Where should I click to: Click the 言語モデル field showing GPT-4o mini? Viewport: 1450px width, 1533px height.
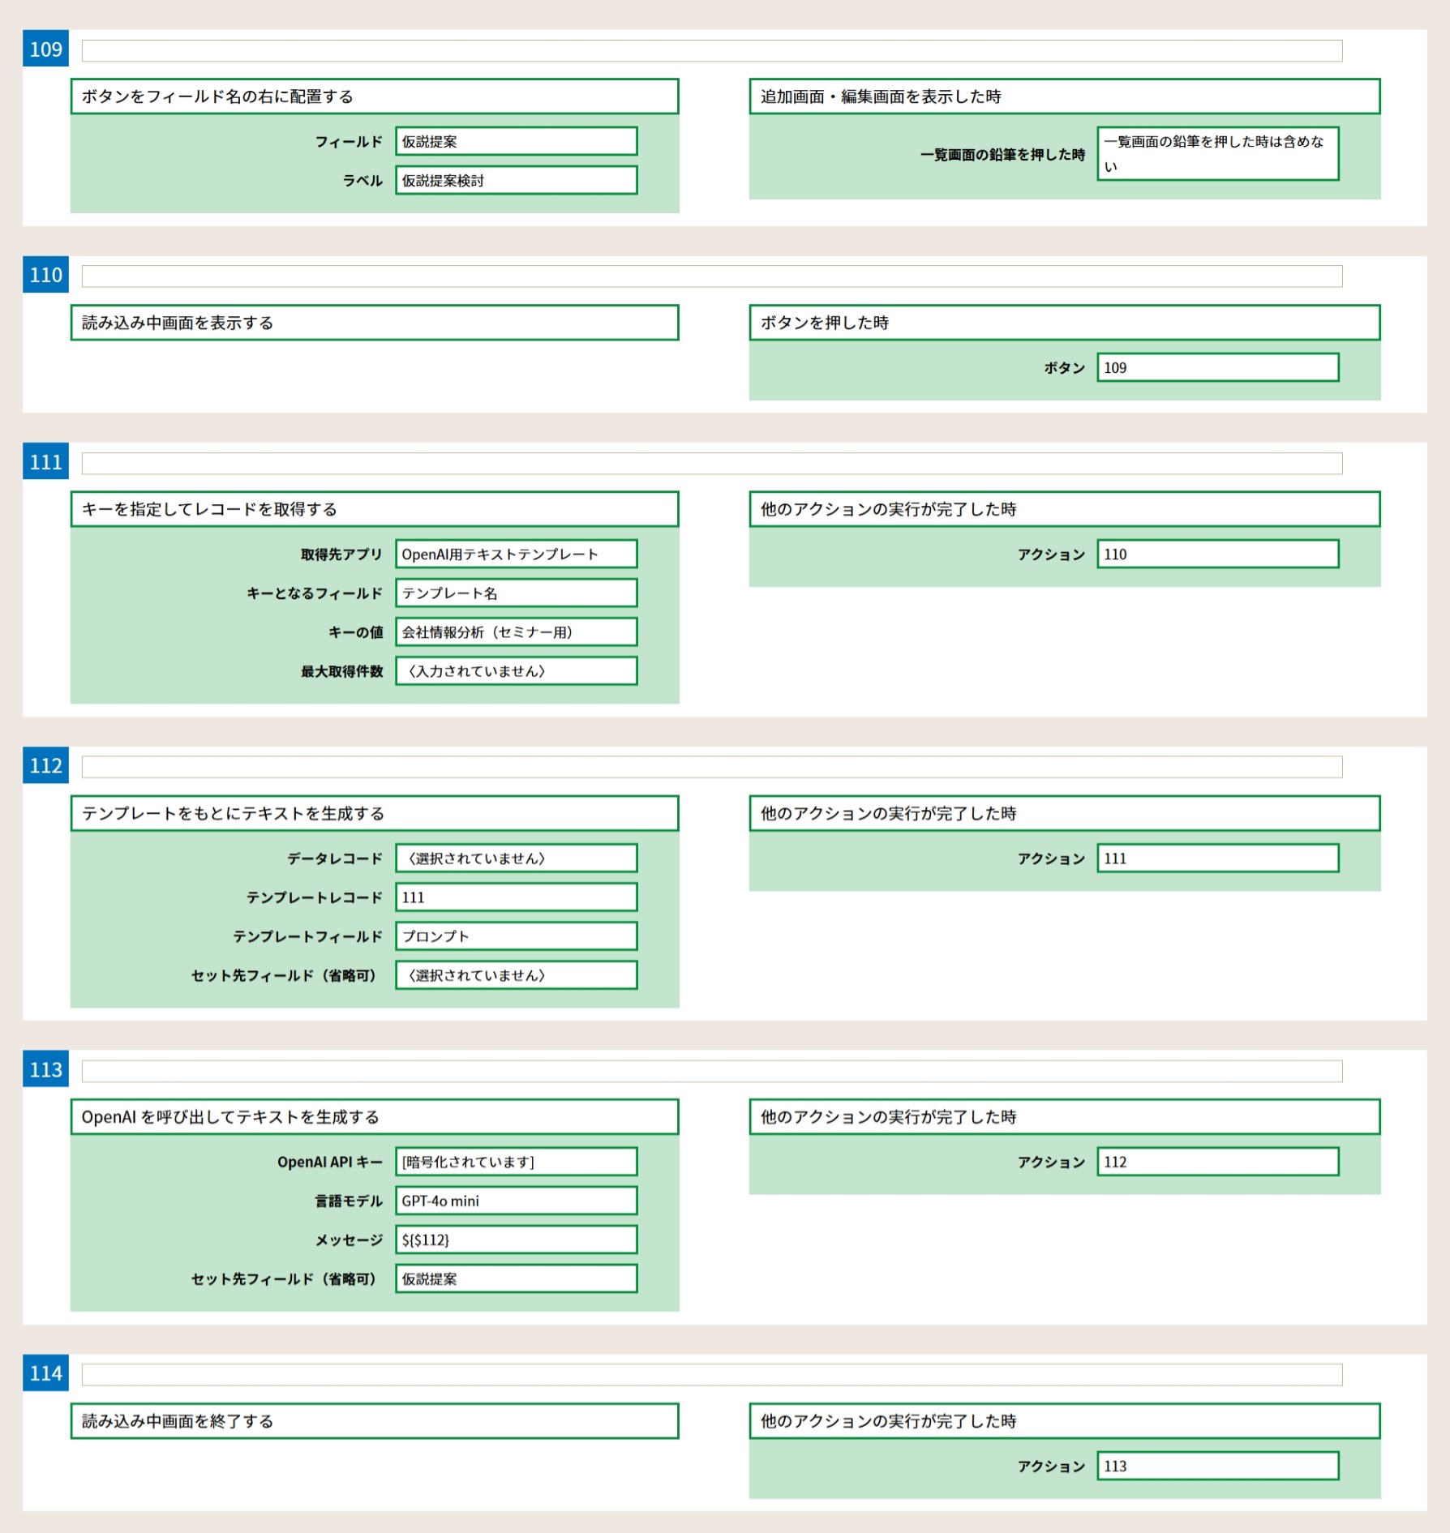(516, 1201)
